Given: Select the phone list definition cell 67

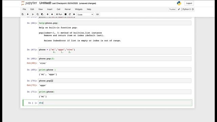Looking at the screenshot, I should click(115, 51).
